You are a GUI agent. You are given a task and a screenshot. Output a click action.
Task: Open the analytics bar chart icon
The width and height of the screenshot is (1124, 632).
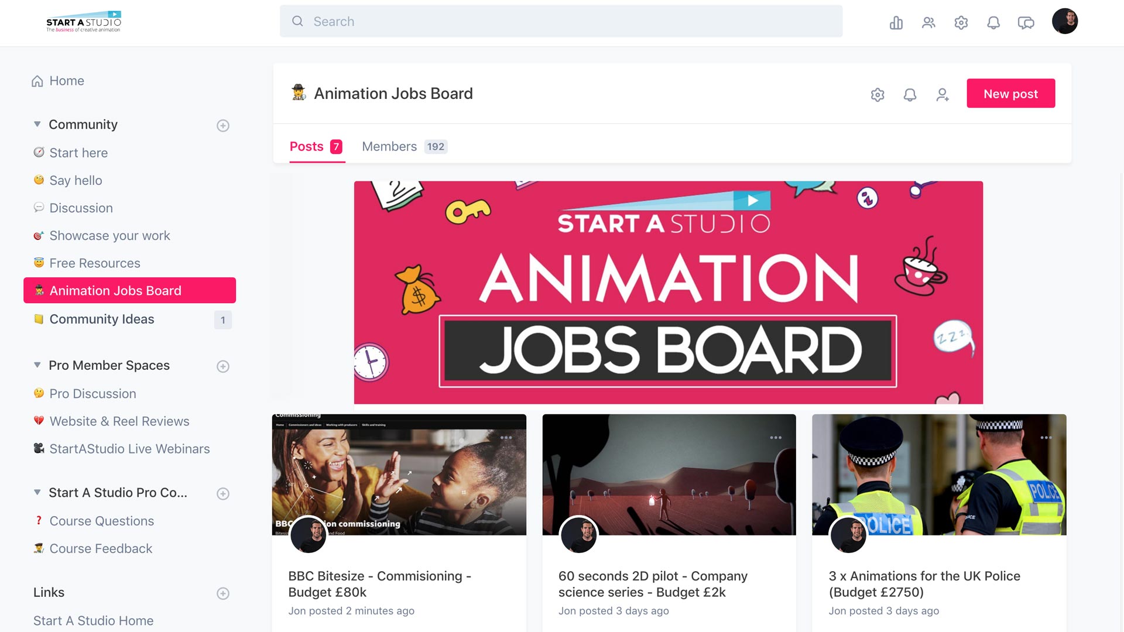896,22
